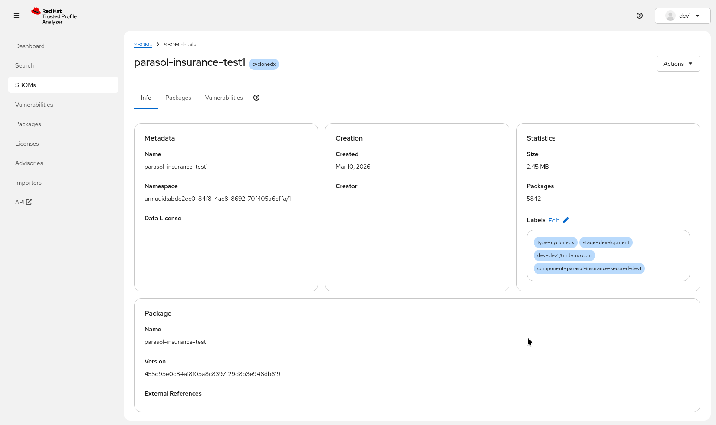The image size is (716, 425).
Task: Open the API external link in sidebar
Action: pyautogui.click(x=23, y=202)
